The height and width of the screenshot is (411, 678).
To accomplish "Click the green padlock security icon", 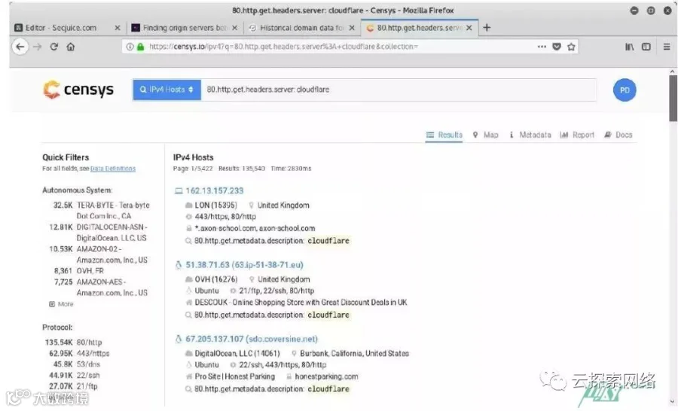I will pos(140,47).
